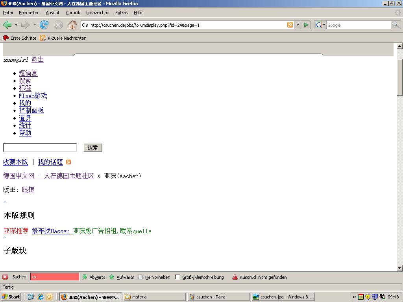Click the vertical scrollbar down arrow
The height and width of the screenshot is (302, 403).
(399, 268)
